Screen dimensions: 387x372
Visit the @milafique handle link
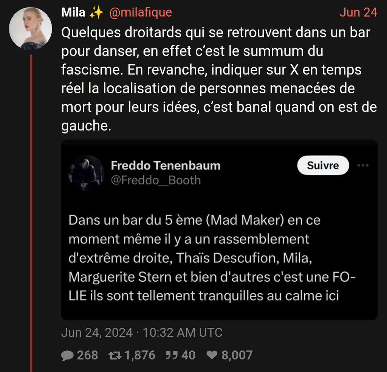pos(141,12)
